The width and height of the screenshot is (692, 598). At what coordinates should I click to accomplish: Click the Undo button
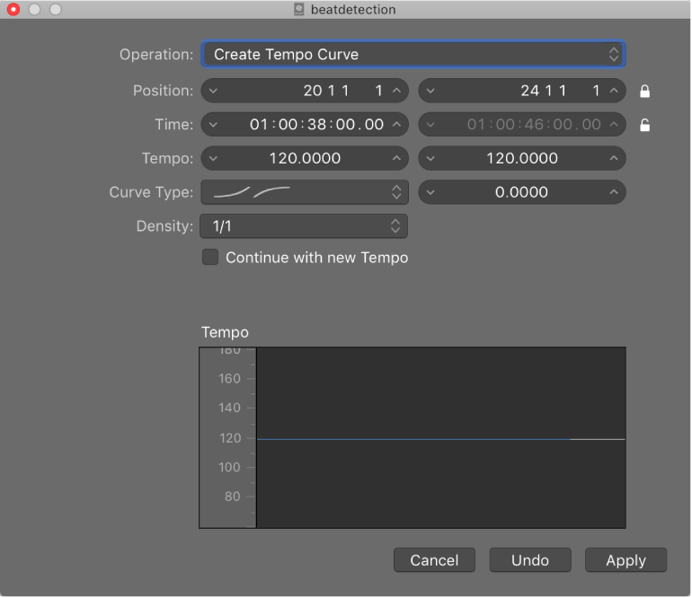pos(530,560)
